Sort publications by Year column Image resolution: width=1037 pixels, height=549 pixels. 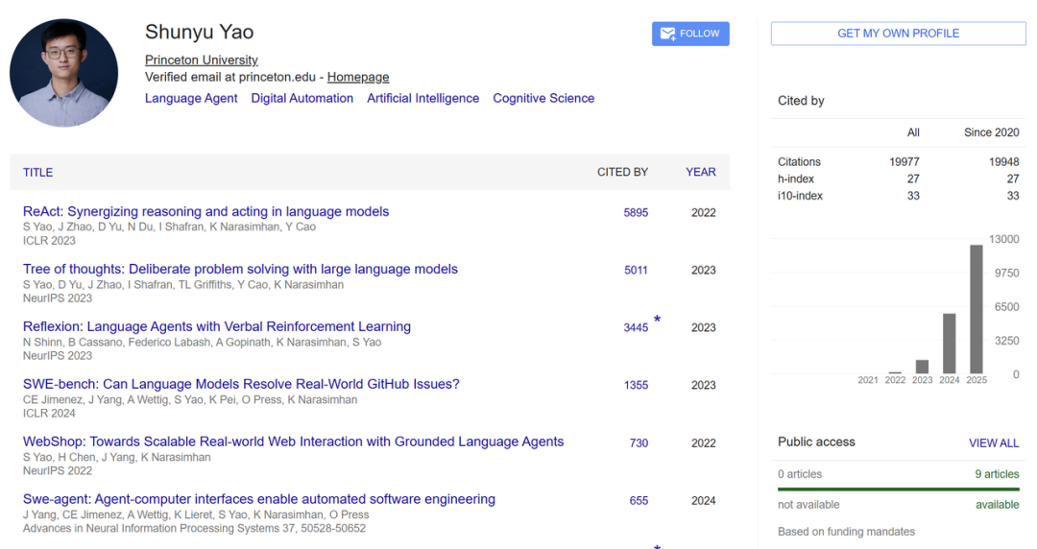(x=700, y=172)
